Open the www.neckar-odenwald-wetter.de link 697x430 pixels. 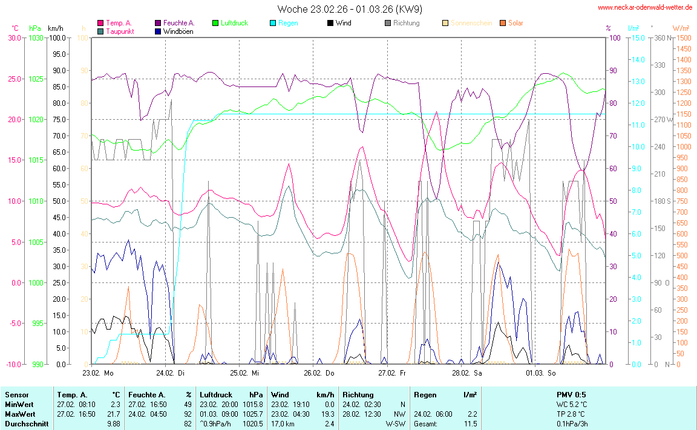pos(644,7)
